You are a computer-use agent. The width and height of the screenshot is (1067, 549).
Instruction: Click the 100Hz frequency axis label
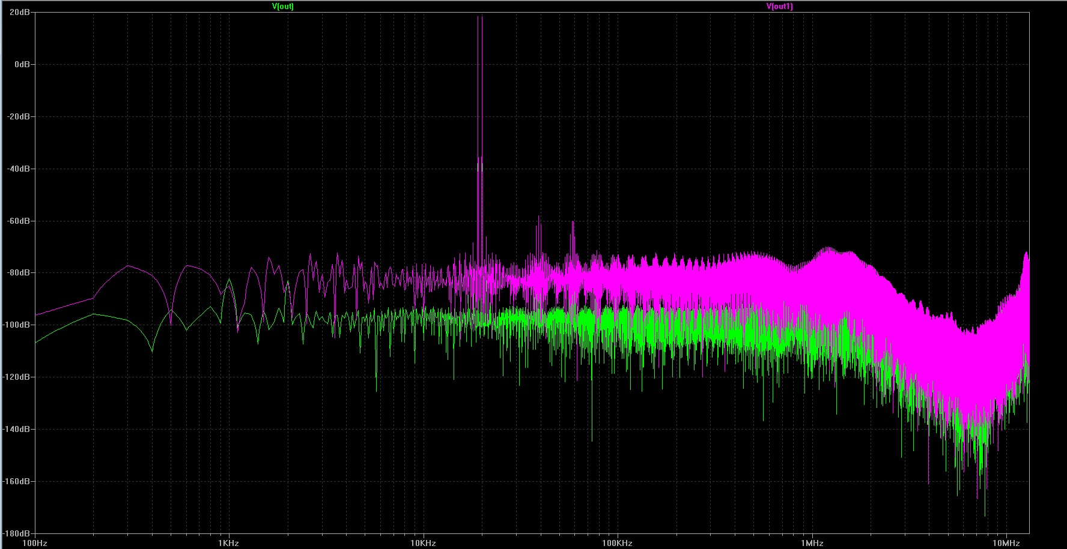click(x=35, y=543)
